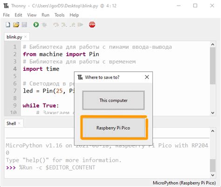The width and height of the screenshot is (221, 187).
Task: Close the Where to save to dialog
Action: click(x=147, y=77)
